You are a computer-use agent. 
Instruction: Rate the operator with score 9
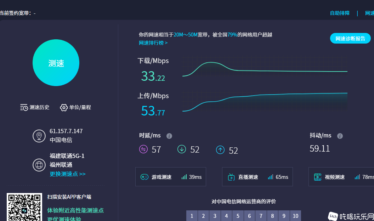point(284,216)
